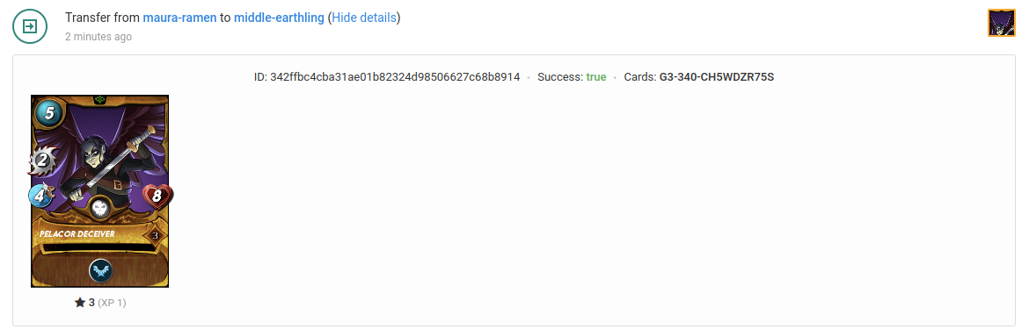Select the Pelacor Deceiver card artwork
1029x329 pixels.
click(99, 191)
